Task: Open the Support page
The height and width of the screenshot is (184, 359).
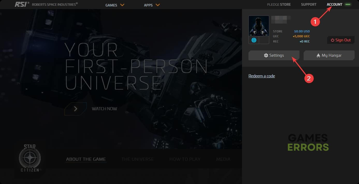Action: [309, 4]
